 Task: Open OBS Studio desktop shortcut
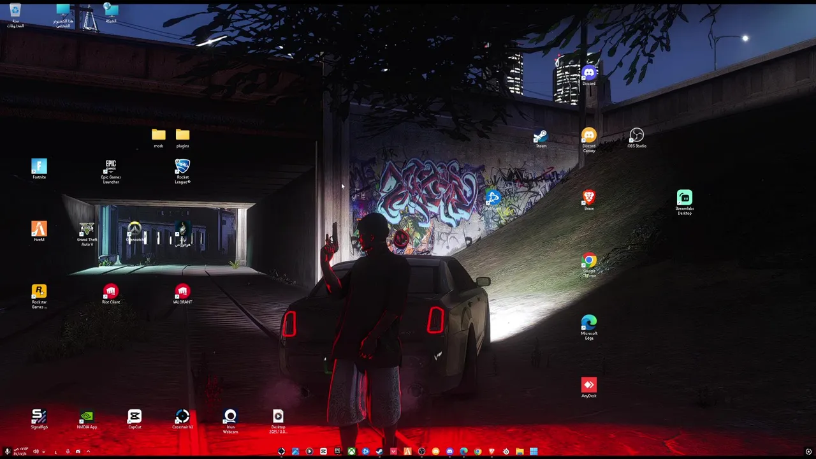click(x=637, y=138)
